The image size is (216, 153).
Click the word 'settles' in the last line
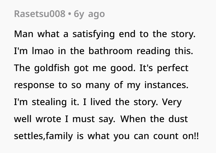tap(30, 136)
